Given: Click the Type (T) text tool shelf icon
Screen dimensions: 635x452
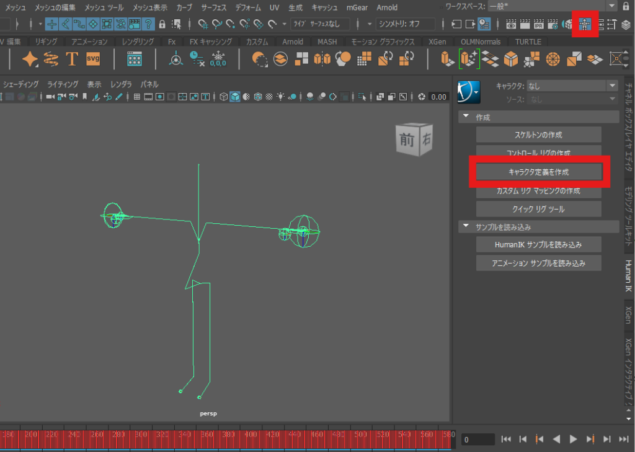Looking at the screenshot, I should [72, 59].
